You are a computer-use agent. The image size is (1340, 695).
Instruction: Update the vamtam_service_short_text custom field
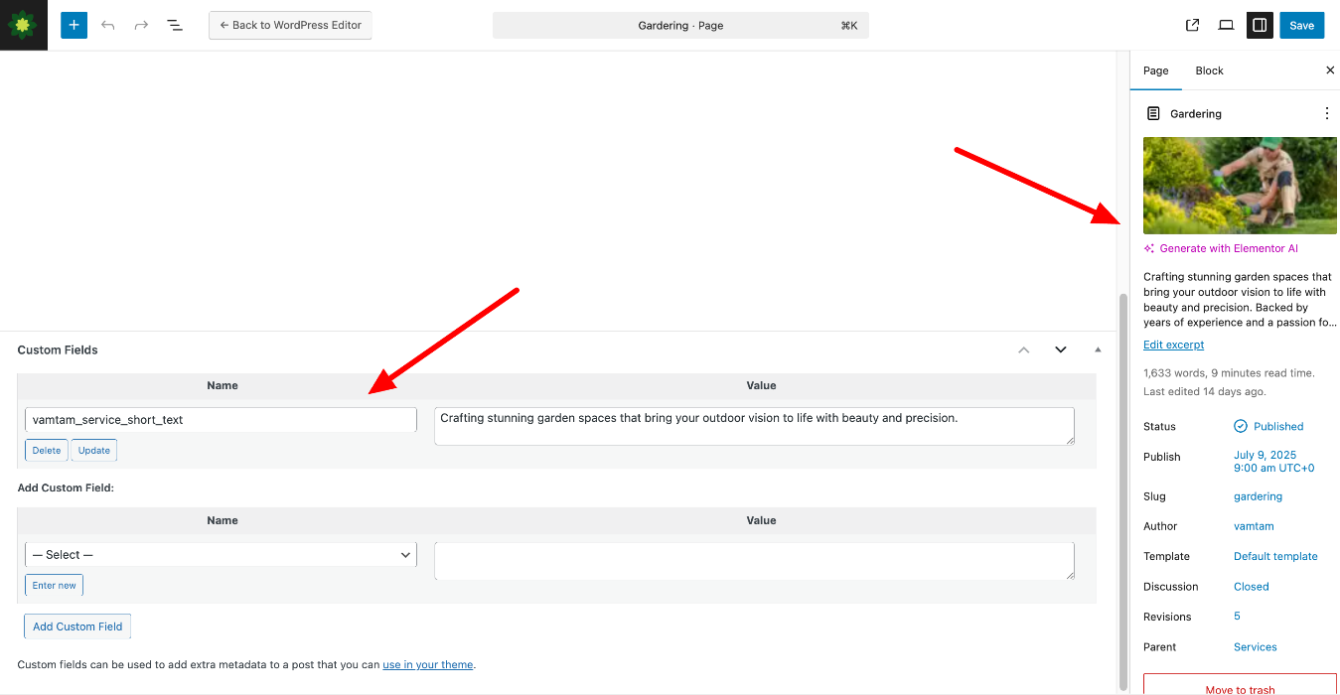coord(94,451)
